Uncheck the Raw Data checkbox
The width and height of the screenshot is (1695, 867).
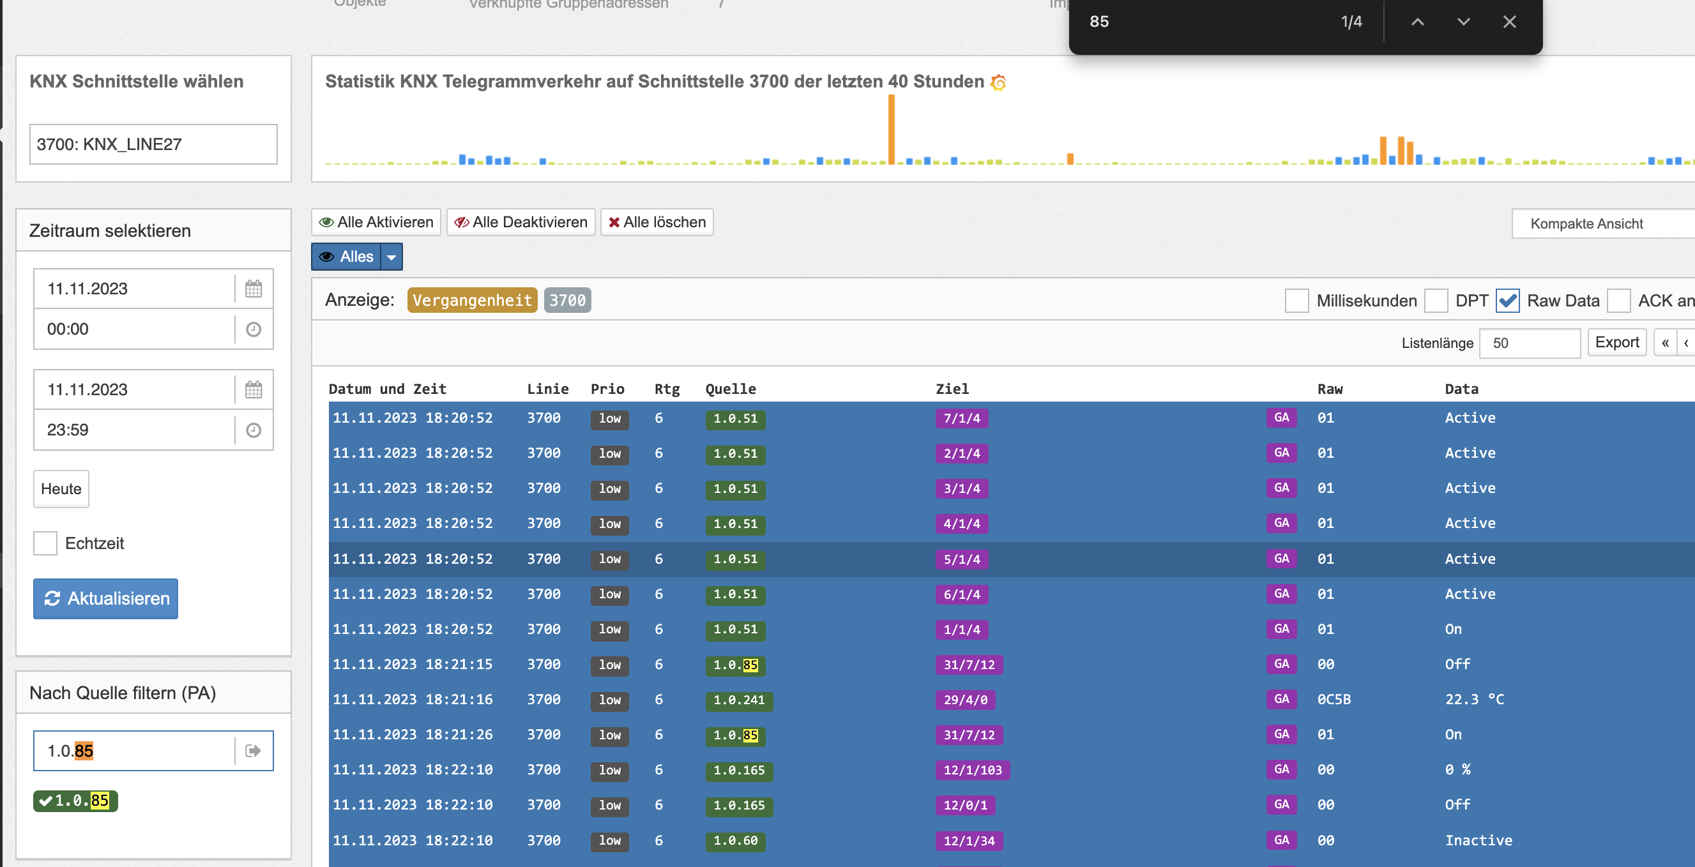pos(1507,301)
